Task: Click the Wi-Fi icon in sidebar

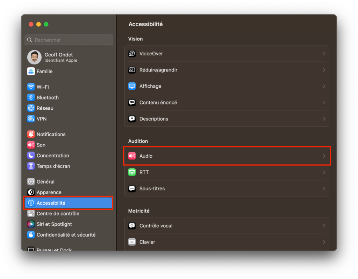Action: coord(31,87)
